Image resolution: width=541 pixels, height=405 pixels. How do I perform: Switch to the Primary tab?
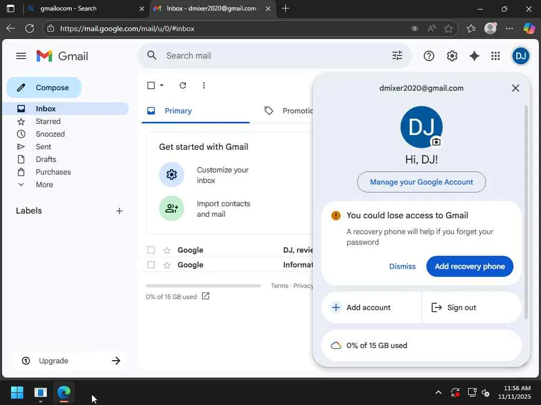tap(195, 111)
